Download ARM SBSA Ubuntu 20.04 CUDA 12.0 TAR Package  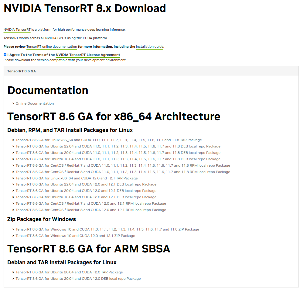69,272
